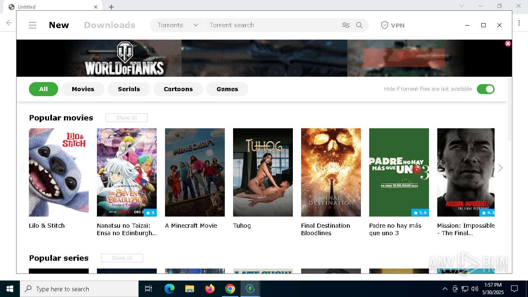
Task: Click the Padre no hay más title
Action: (x=395, y=229)
